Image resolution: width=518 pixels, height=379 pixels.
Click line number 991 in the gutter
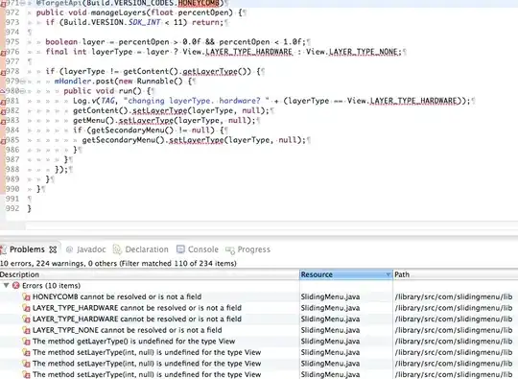click(12, 199)
